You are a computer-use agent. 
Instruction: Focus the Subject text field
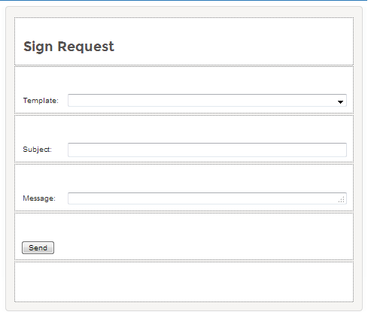tap(207, 150)
